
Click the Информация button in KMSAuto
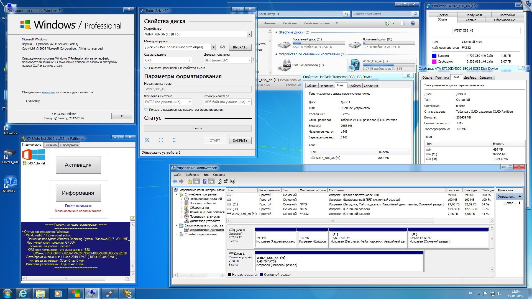pos(78,193)
